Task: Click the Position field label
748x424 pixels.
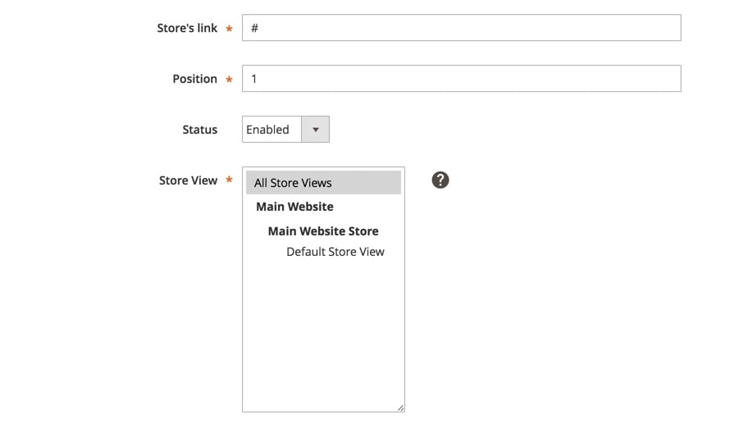Action: tap(194, 79)
